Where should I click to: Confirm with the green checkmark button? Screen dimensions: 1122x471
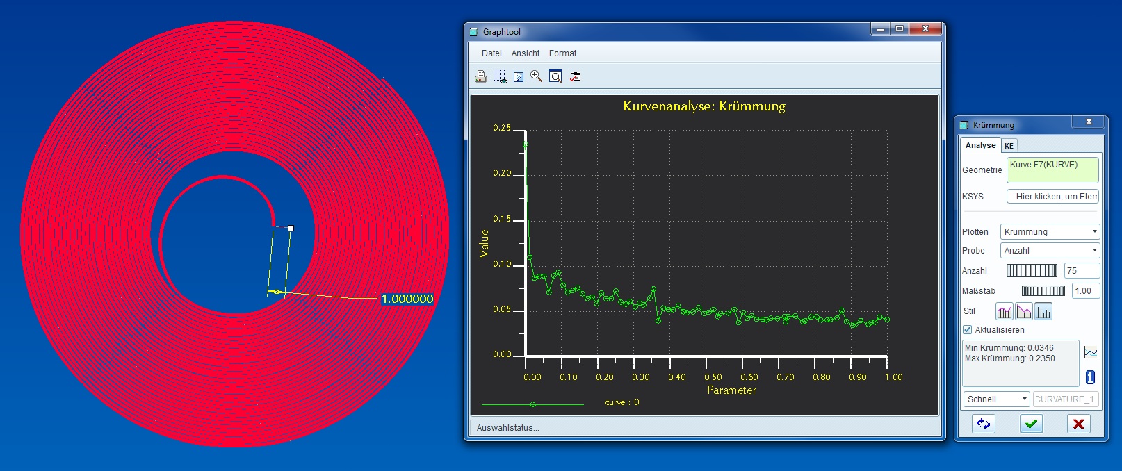1031,424
